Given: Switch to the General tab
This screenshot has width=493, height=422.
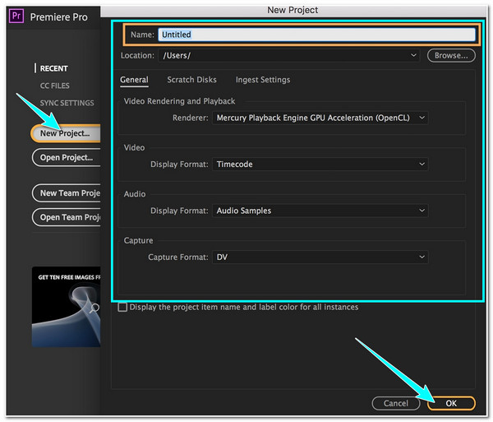Looking at the screenshot, I should click(x=134, y=80).
